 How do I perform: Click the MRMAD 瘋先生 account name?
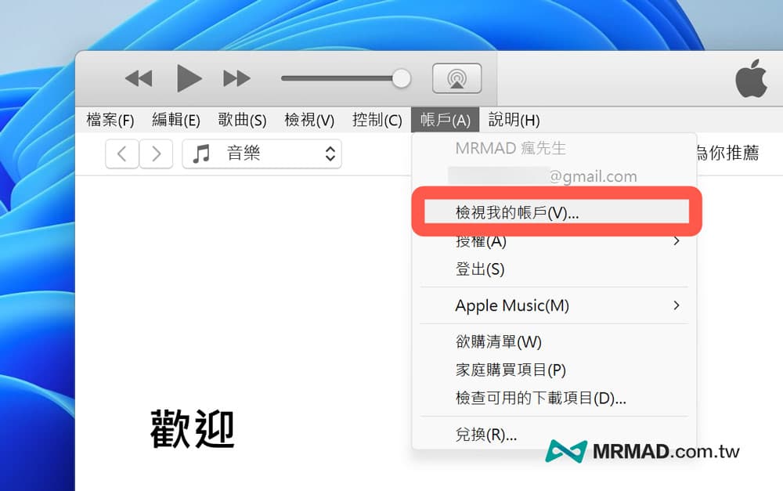coord(511,148)
